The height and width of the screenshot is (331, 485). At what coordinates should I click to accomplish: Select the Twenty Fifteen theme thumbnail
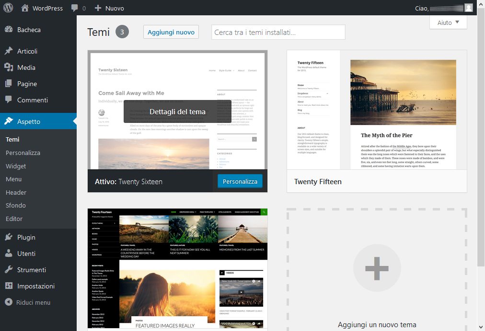(x=376, y=110)
